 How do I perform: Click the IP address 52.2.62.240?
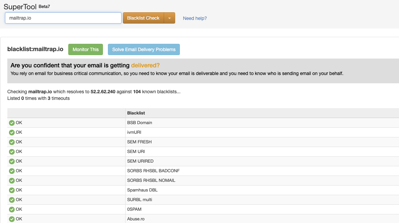(x=103, y=92)
